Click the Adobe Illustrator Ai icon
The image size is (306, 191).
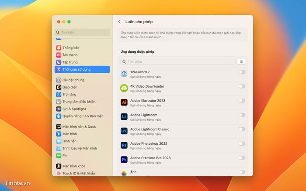[124, 102]
